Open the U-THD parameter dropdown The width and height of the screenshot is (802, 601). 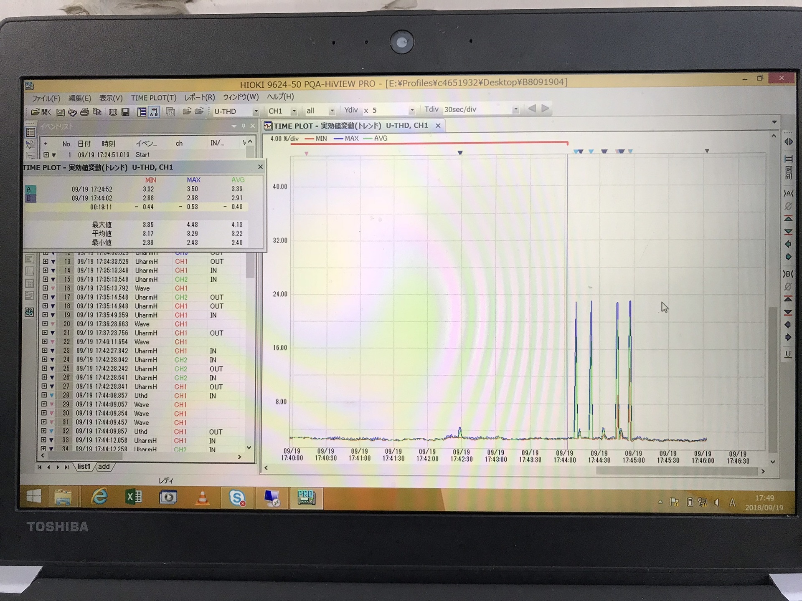[256, 111]
